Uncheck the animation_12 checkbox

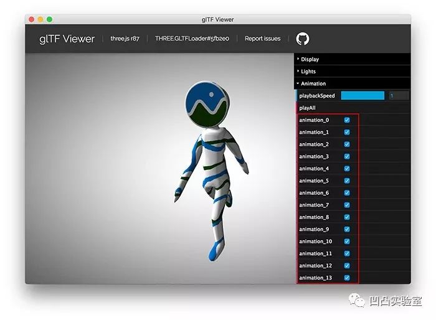pyautogui.click(x=347, y=265)
